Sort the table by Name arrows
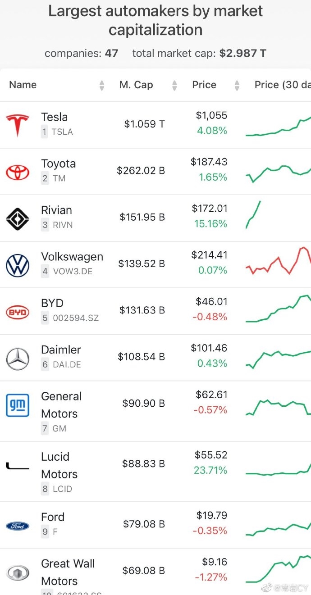 (102, 85)
